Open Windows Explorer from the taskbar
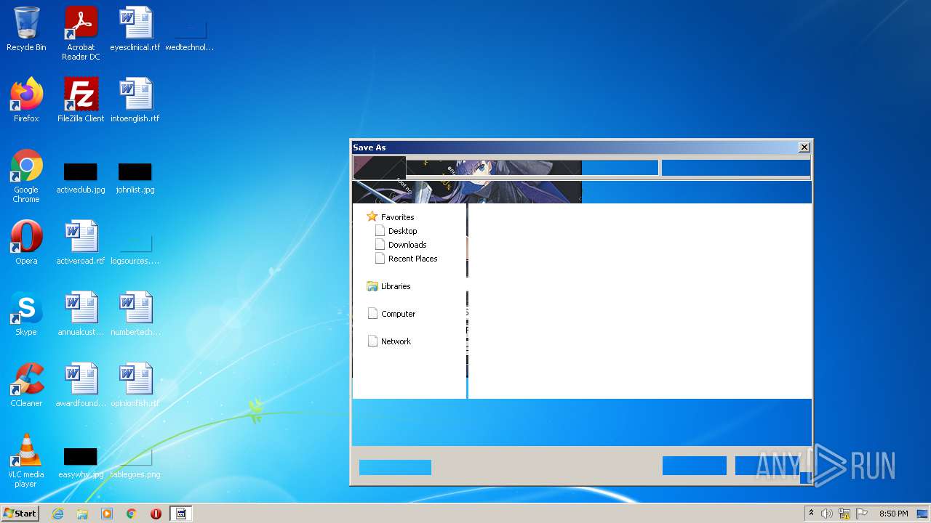 pos(82,514)
